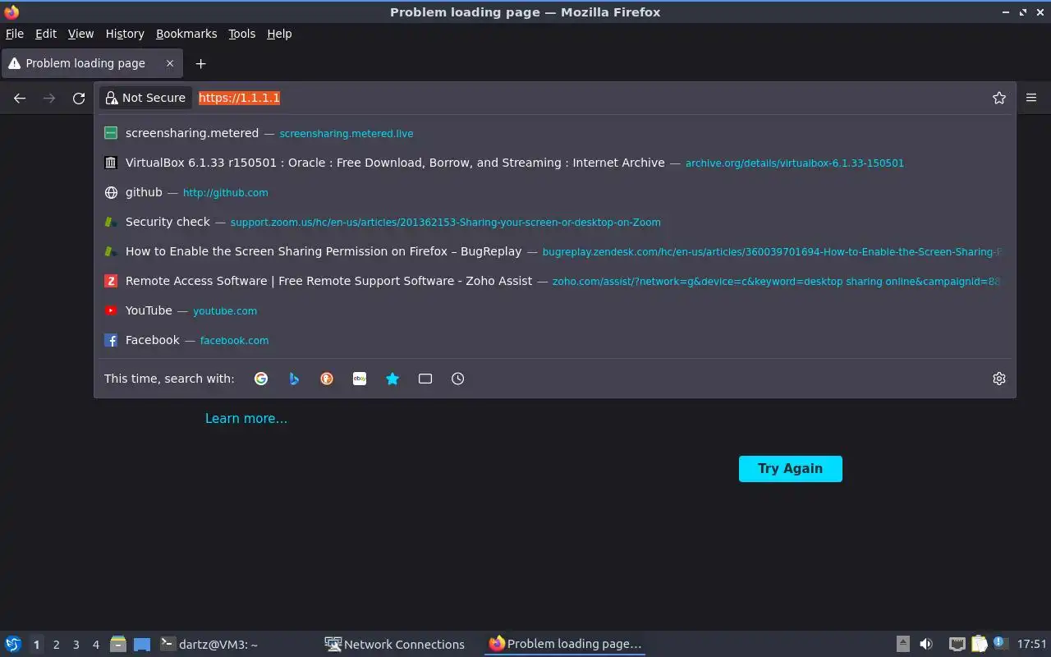Open the Tools menu

[x=242, y=34]
